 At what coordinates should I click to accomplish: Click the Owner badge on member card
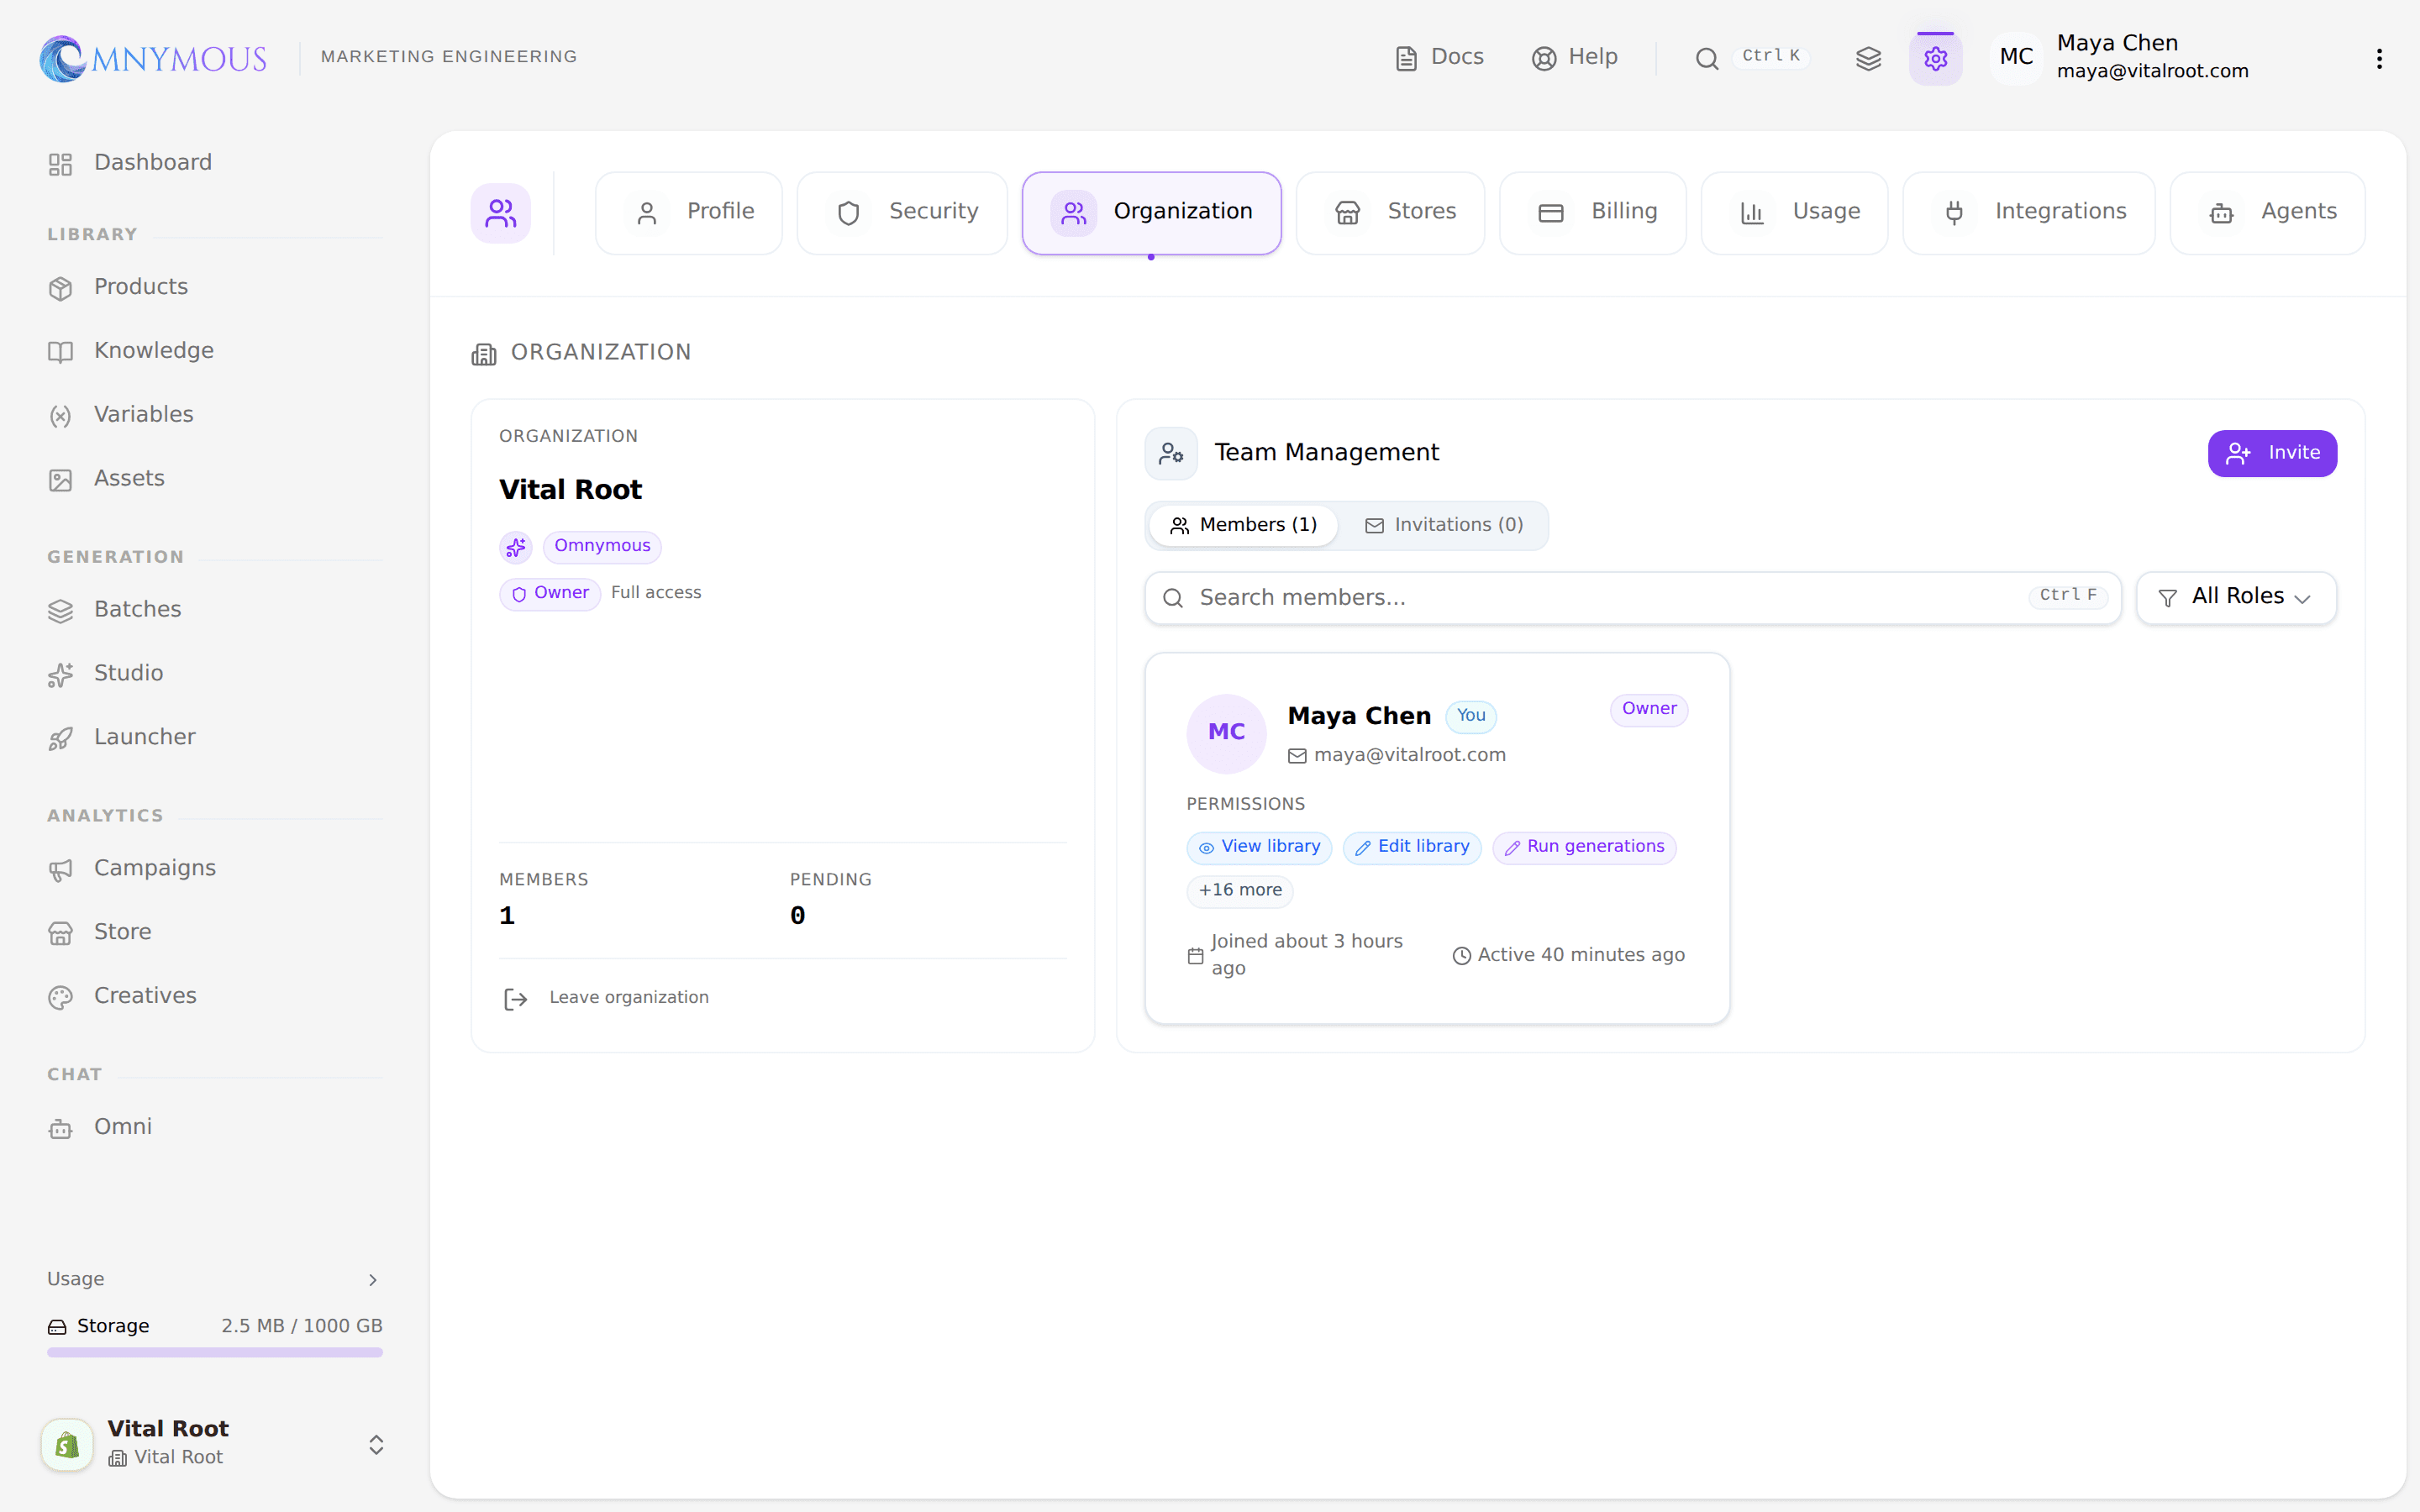[1649, 710]
